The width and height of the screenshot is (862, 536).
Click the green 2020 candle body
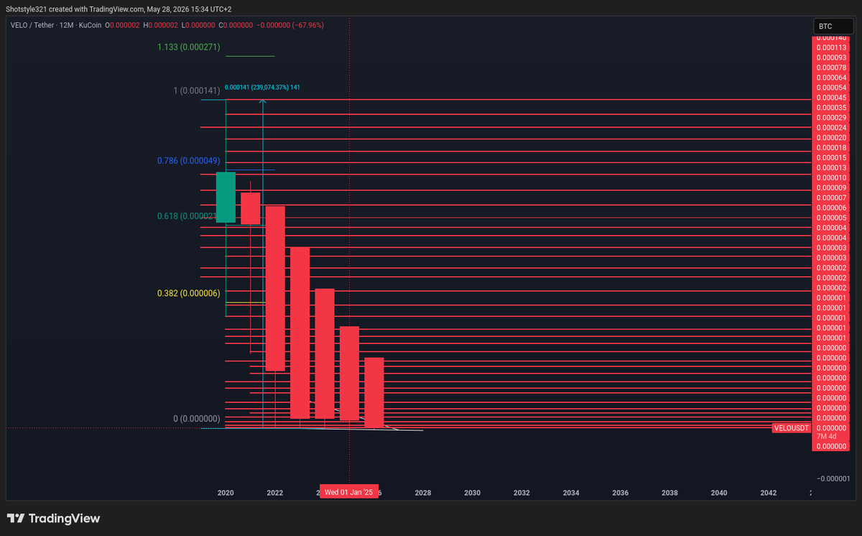(226, 197)
